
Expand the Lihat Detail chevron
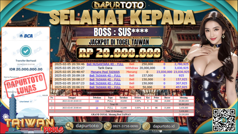[31, 102]
